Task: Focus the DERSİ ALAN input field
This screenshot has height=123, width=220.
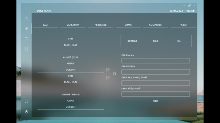Action: 156,61
